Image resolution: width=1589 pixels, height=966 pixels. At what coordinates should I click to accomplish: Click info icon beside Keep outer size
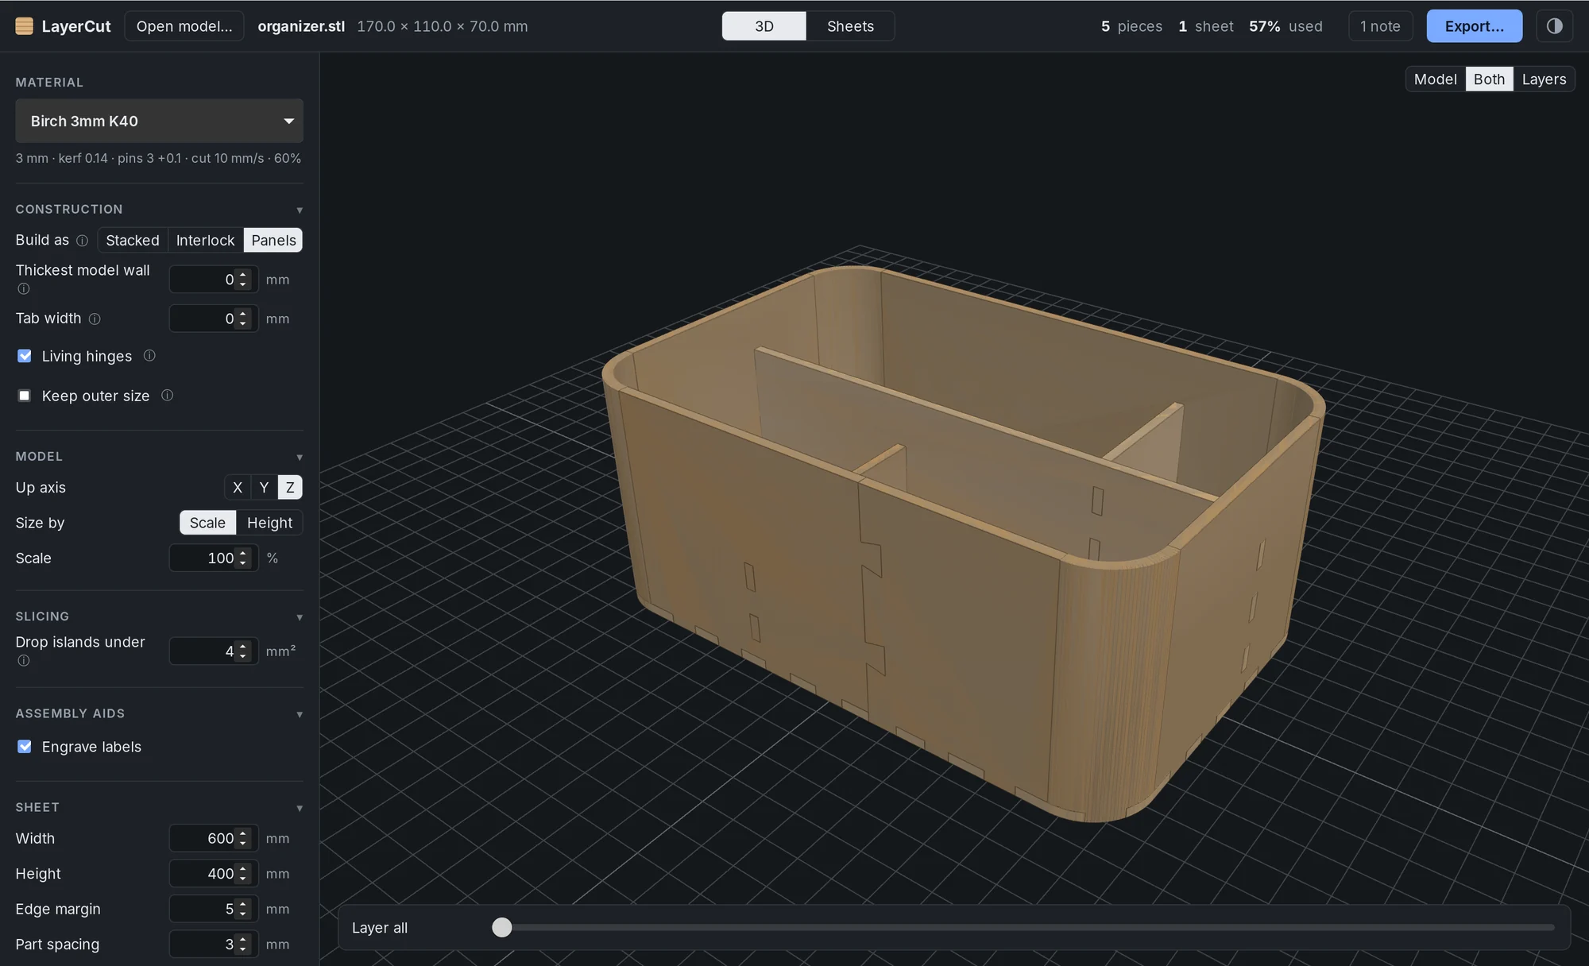pyautogui.click(x=167, y=396)
